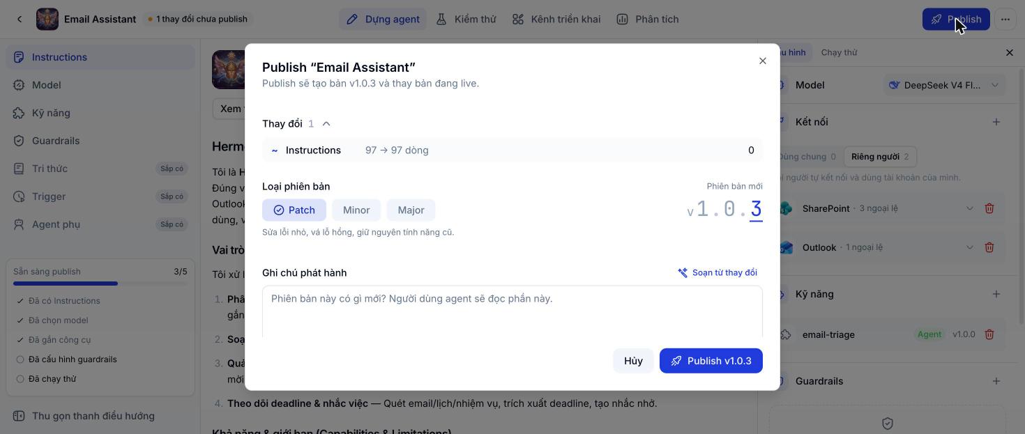Open the DeepSeek model dropdown
1025x434 pixels.
coord(944,85)
